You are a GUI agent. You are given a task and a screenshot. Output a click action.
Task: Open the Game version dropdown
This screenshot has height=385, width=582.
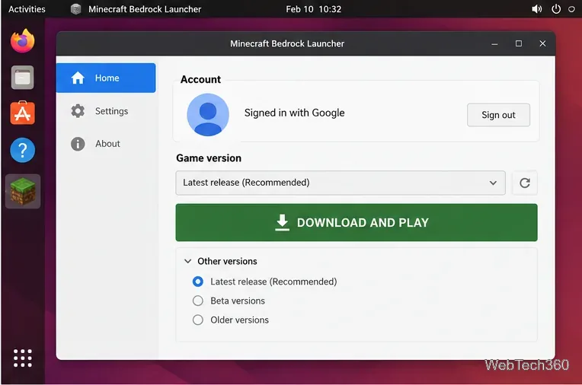[x=341, y=183]
